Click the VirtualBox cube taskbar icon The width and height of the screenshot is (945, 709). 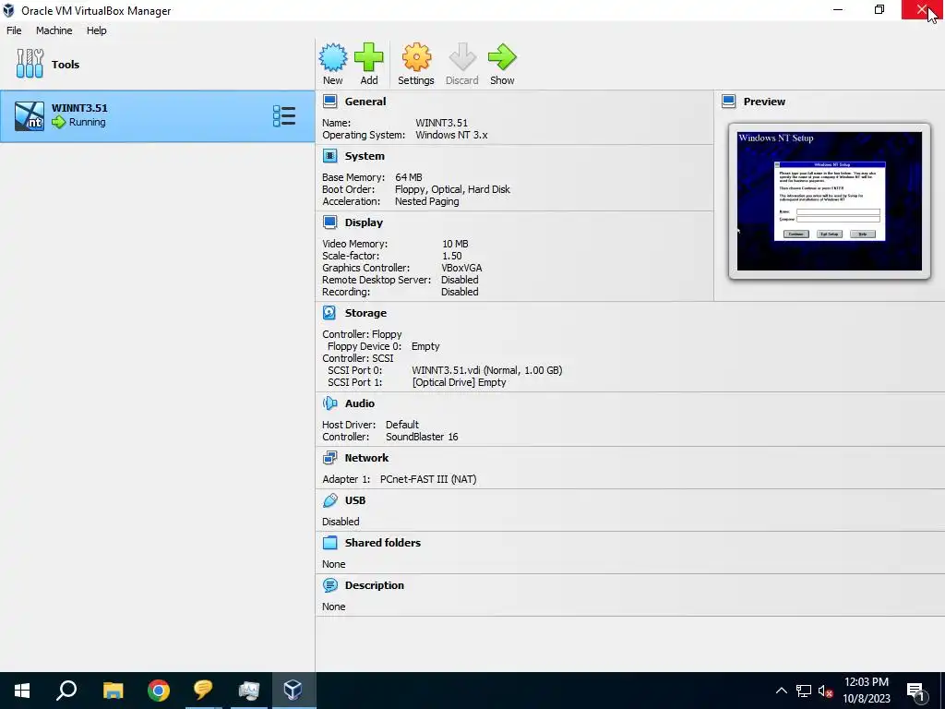(x=293, y=691)
